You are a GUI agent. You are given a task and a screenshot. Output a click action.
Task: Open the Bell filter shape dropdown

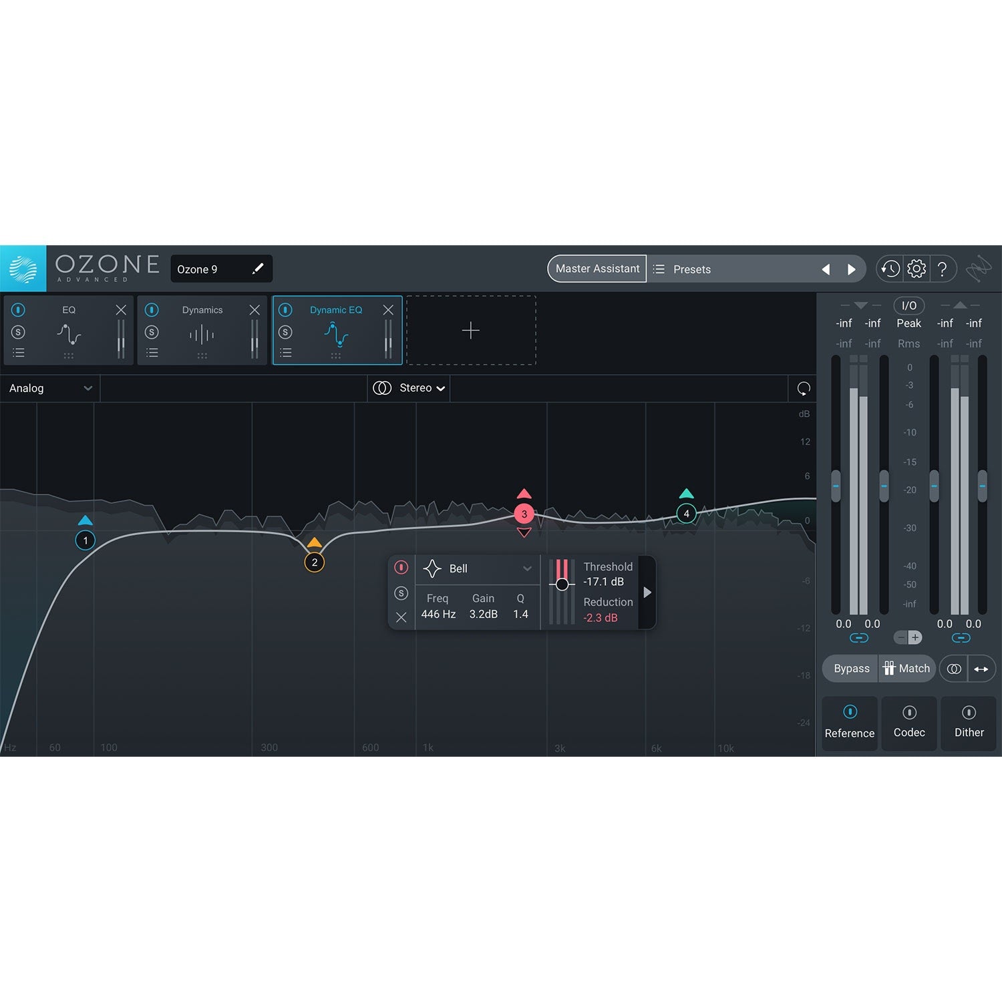477,568
